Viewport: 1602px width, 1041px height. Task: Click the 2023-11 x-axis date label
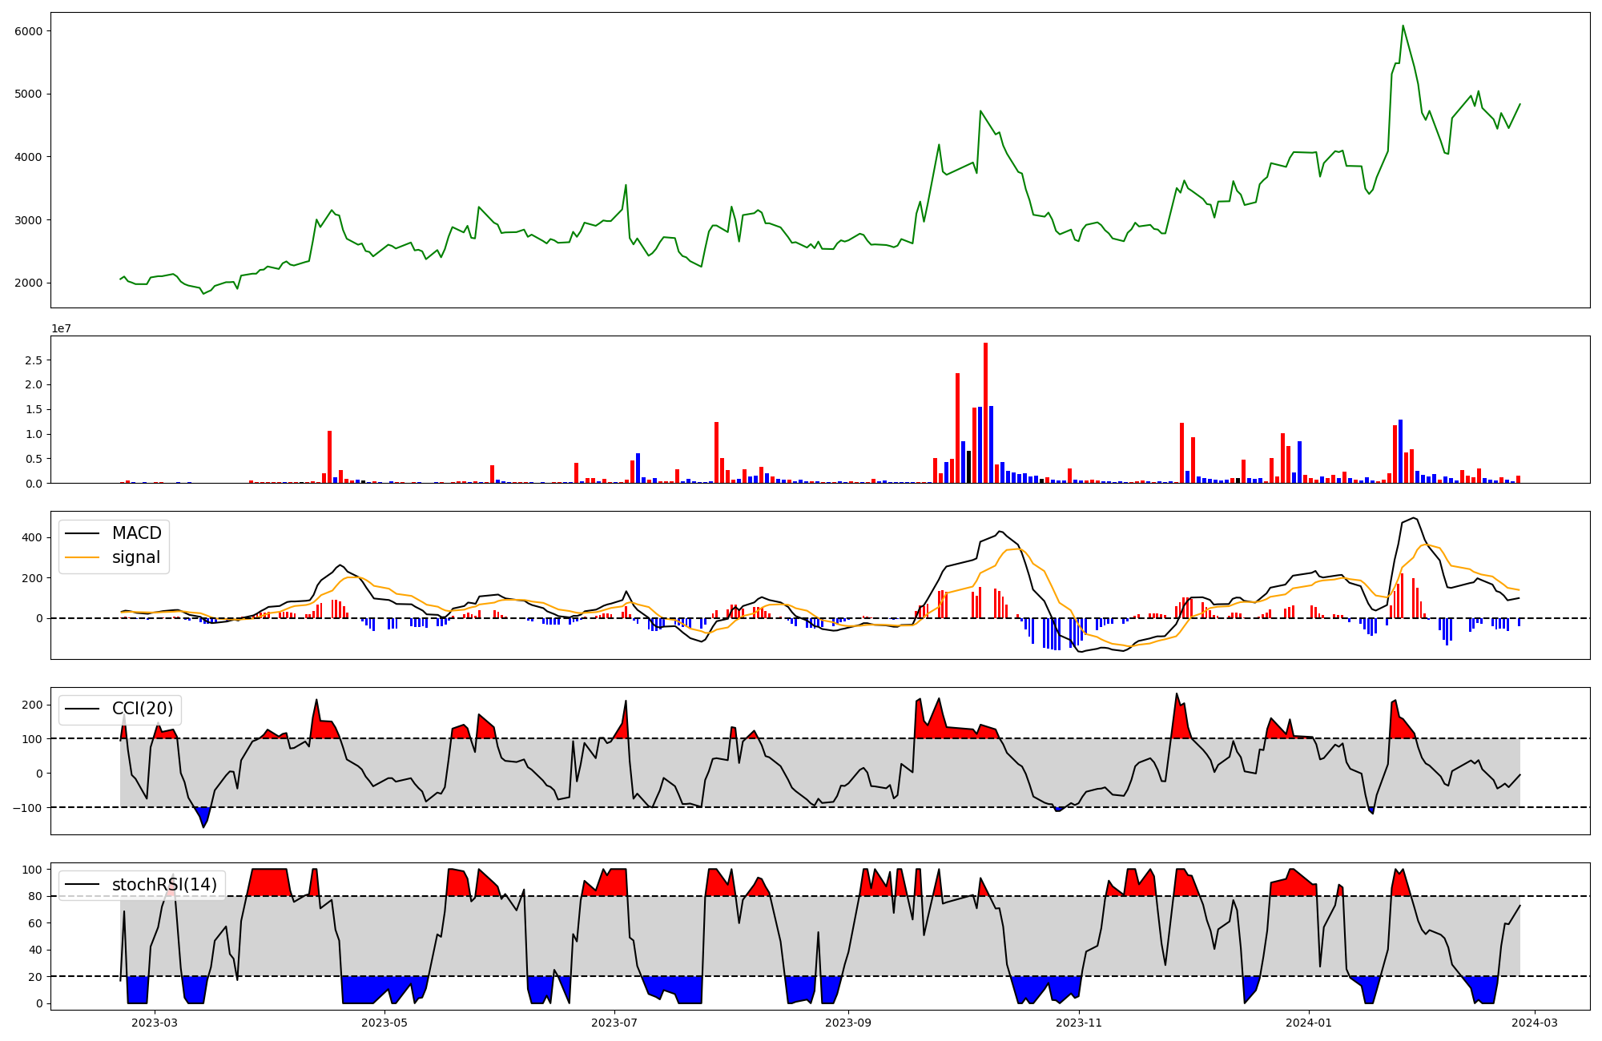(x=1079, y=1023)
